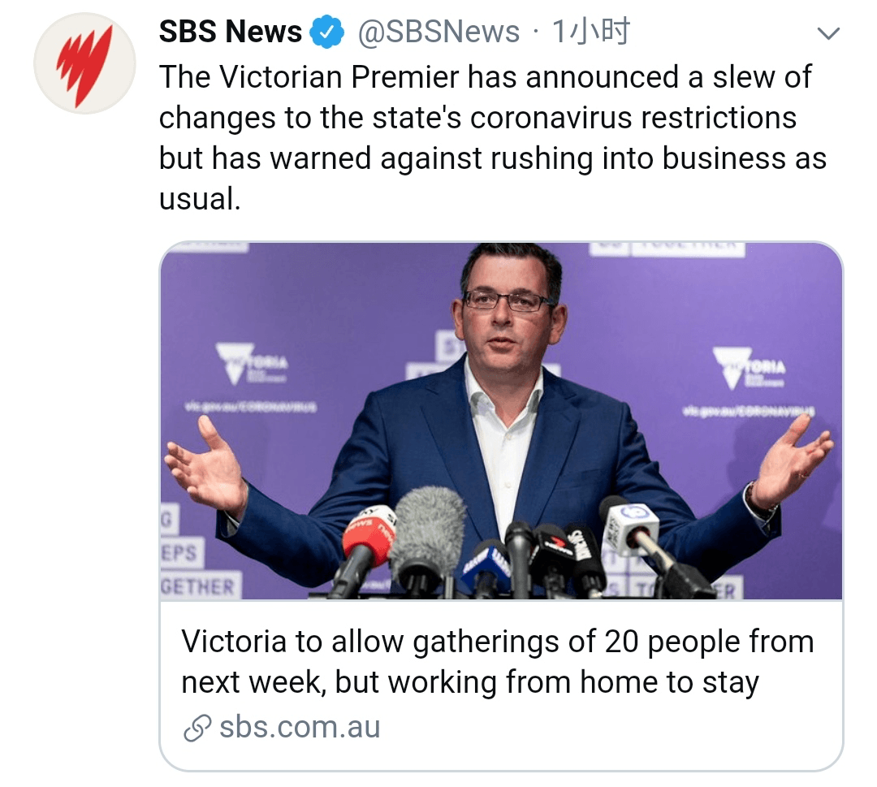Open the SBS News profile avatar
This screenshot has height=787, width=877.
pyautogui.click(x=84, y=63)
